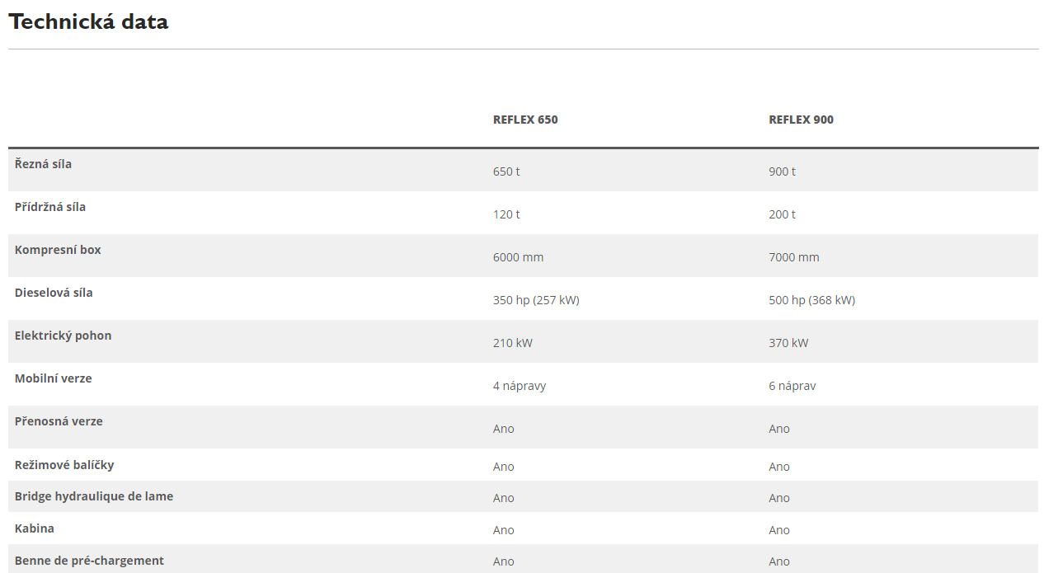Click the 200 t holding force value

point(782,214)
